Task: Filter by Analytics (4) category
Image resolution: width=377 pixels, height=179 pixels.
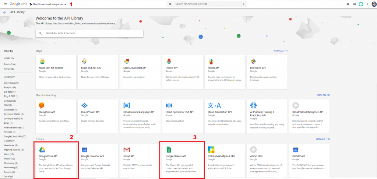Action: pyautogui.click(x=10, y=87)
